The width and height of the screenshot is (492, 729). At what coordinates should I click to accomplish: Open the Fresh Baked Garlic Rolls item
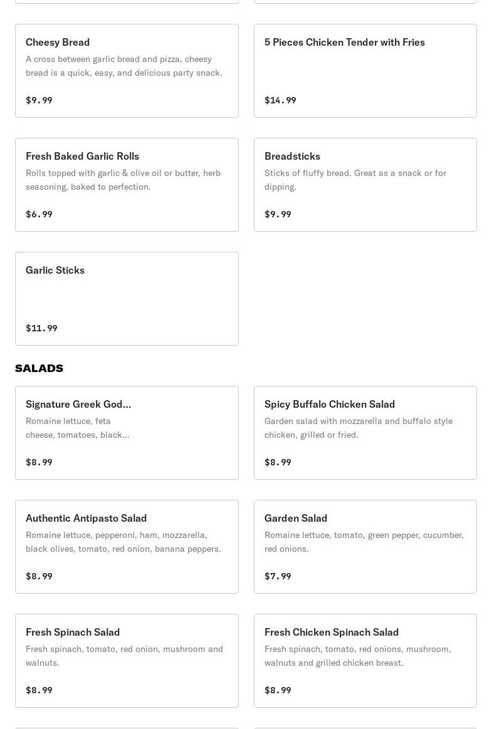pos(82,156)
